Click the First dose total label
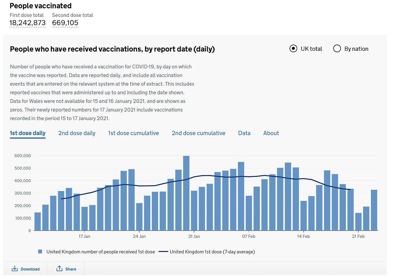This screenshot has height=278, width=393. coord(27,15)
